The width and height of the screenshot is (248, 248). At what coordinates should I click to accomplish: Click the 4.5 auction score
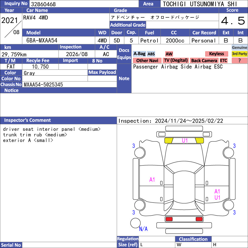[233, 21]
